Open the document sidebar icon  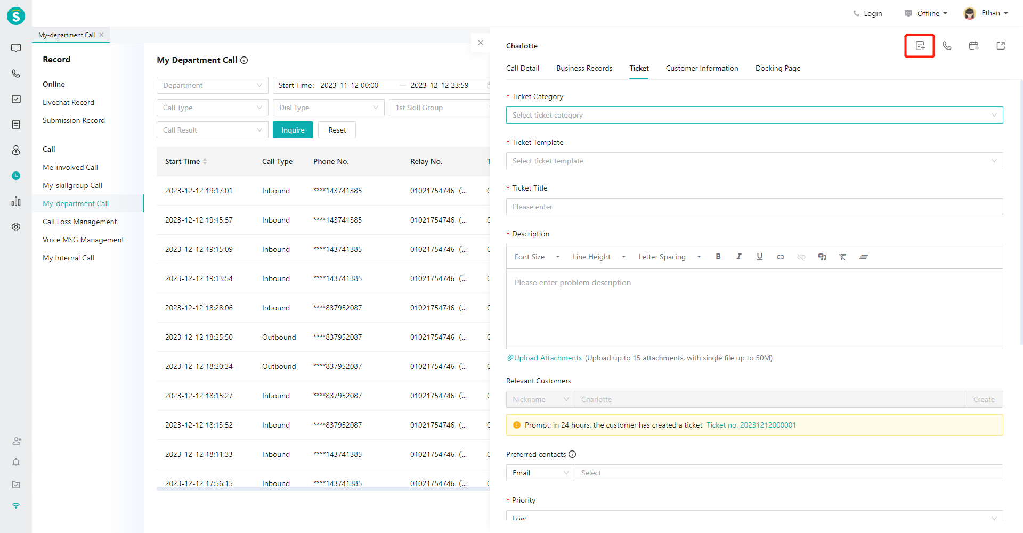click(16, 125)
